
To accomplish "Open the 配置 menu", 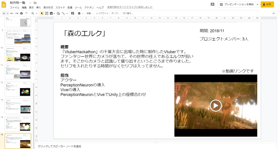I will pyautogui.click(x=70, y=7).
